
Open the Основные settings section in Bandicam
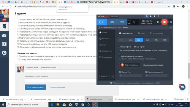point(104,39)
